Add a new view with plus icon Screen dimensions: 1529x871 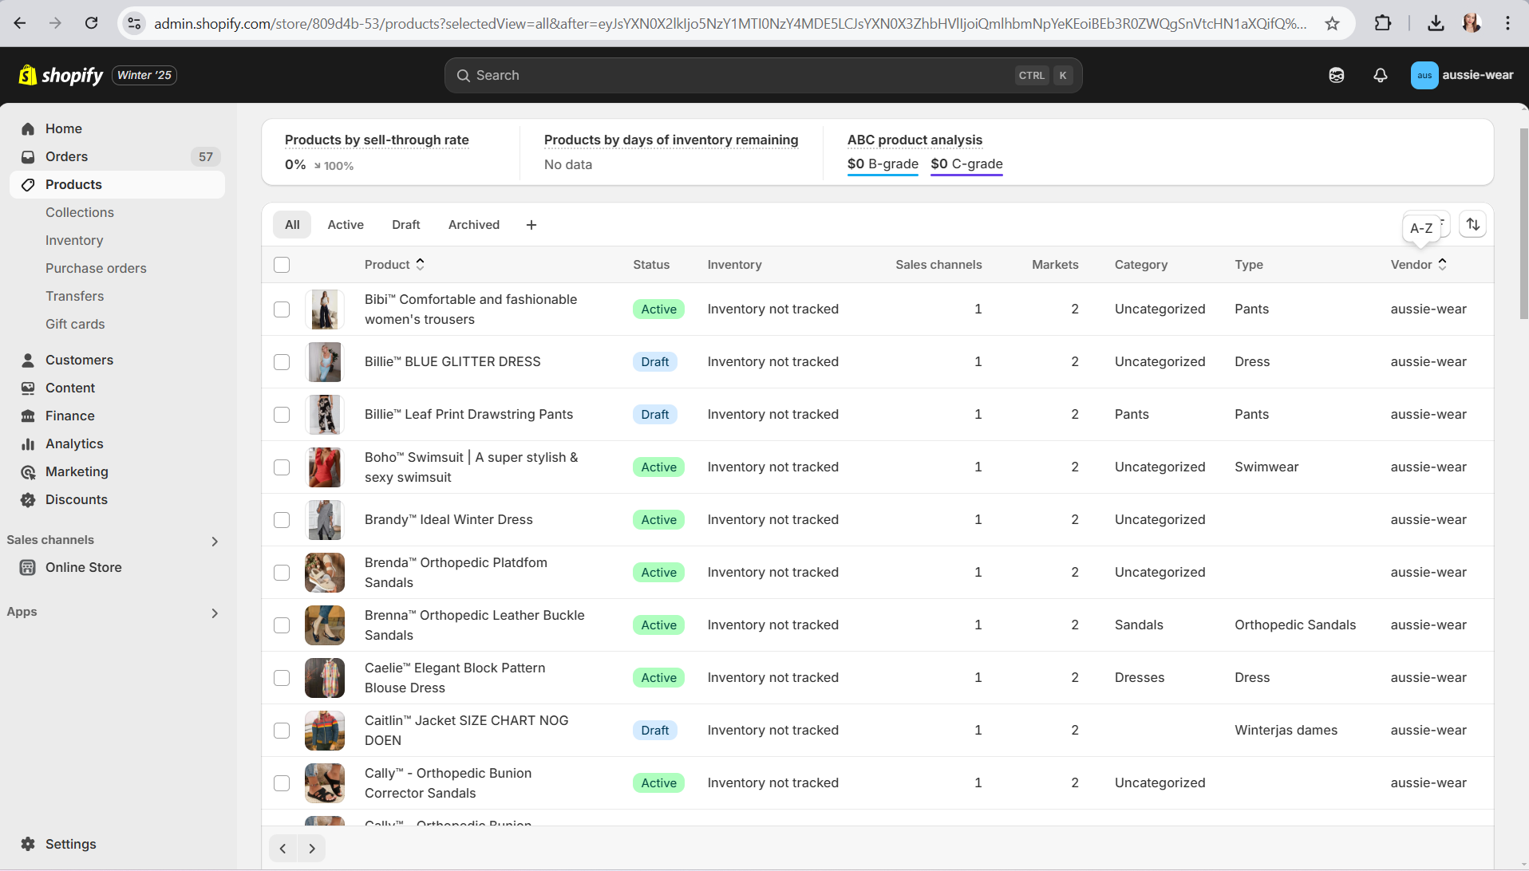(x=531, y=225)
